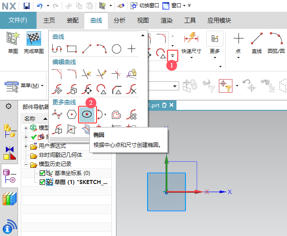Choose the Delete Curve tool under 编辑曲线
The image size is (287, 236).
point(131,89)
